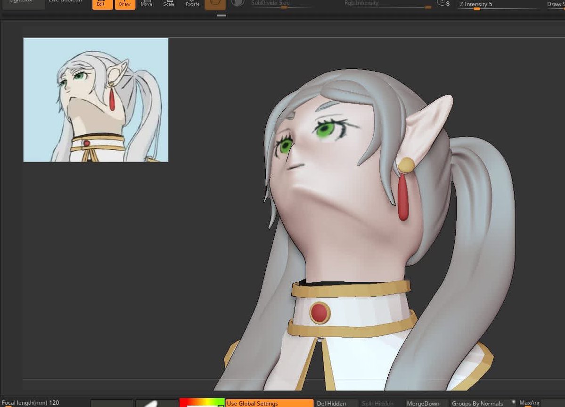Click the Draw Size slider label
This screenshot has width=565, height=407.
556,4
